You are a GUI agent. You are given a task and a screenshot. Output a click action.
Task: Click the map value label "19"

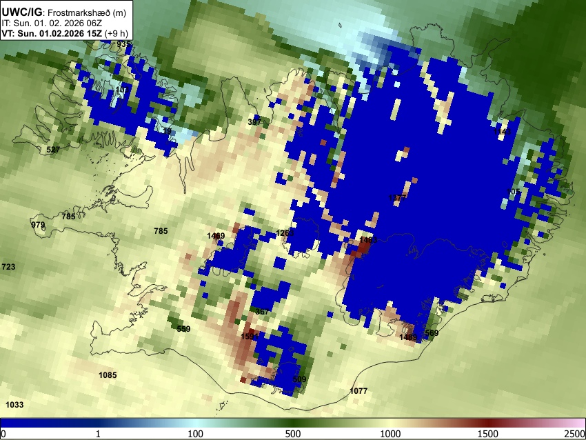(167, 131)
